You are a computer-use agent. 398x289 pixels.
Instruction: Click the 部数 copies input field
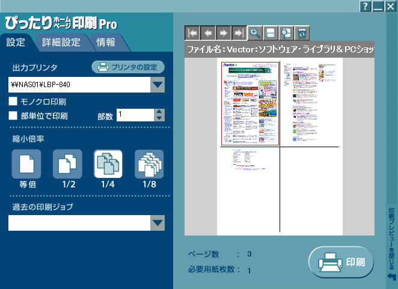coord(135,115)
